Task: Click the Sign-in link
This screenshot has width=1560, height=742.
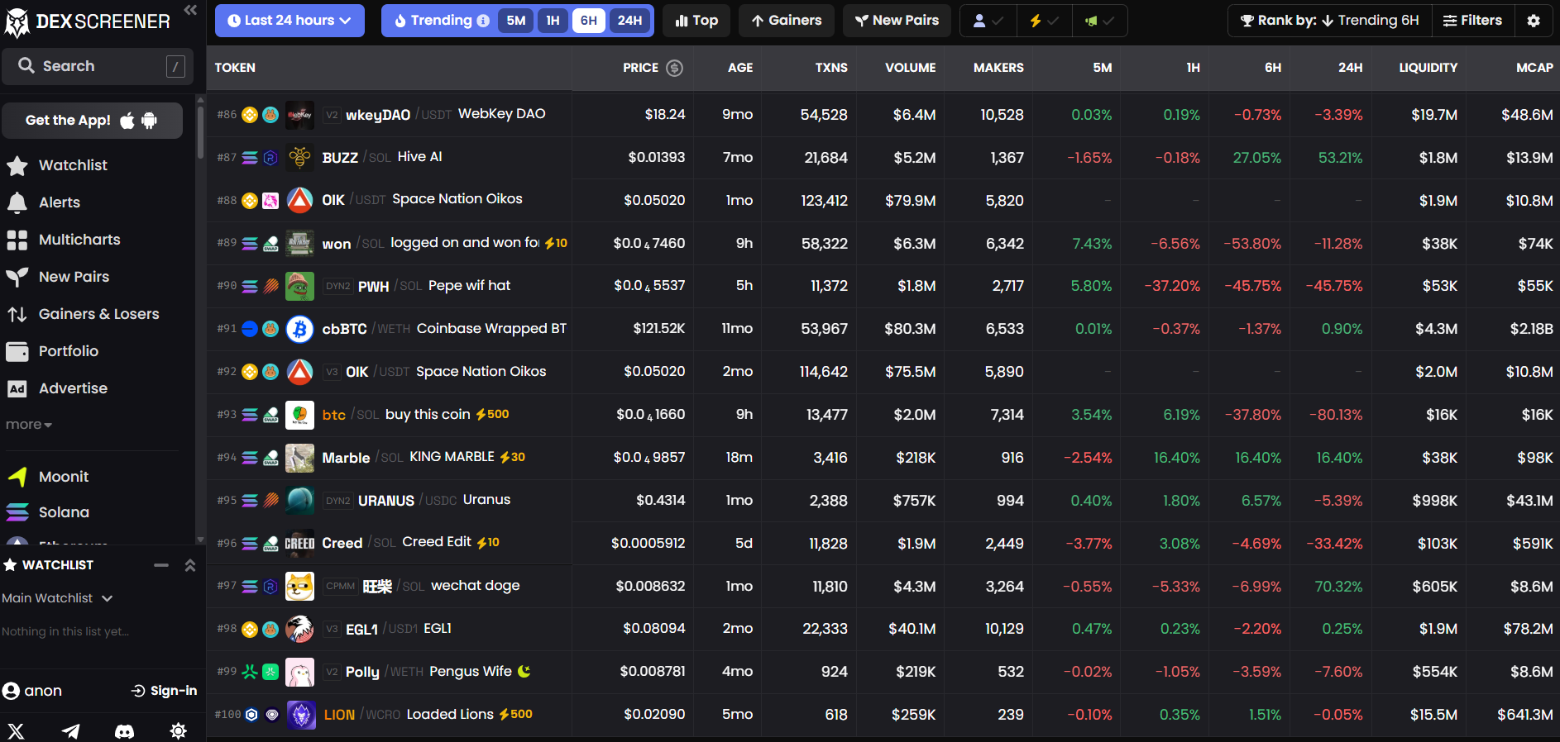Action: pos(164,691)
